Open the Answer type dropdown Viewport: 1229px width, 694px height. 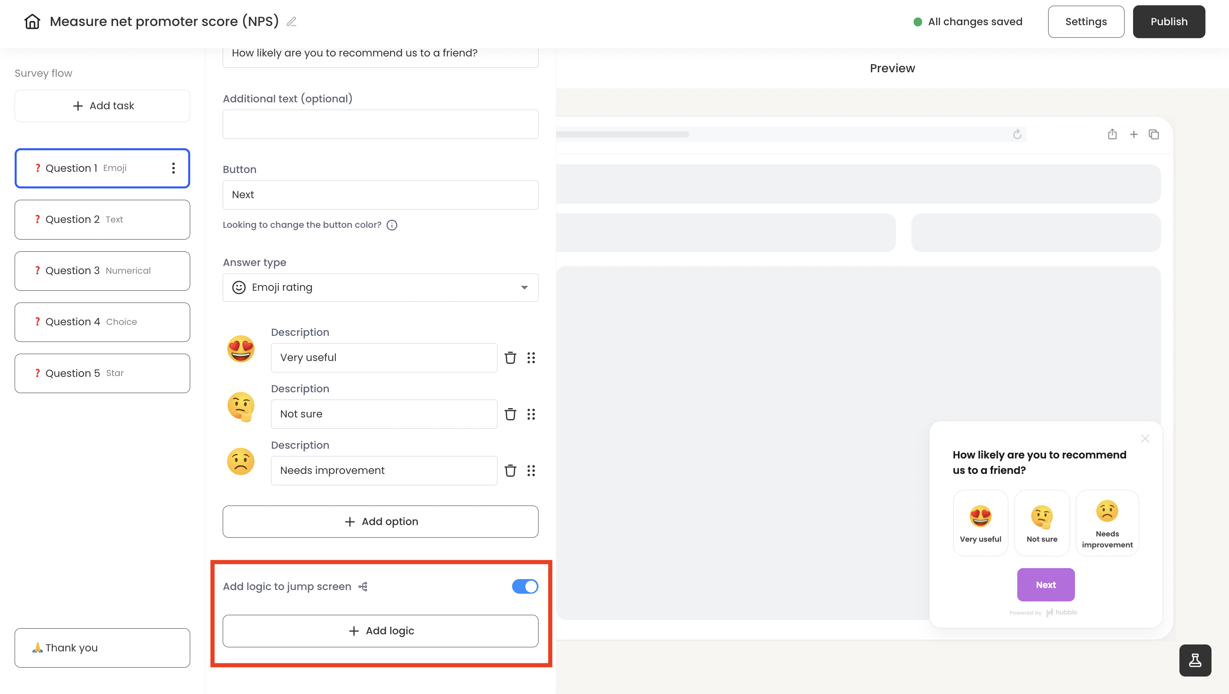(x=380, y=288)
